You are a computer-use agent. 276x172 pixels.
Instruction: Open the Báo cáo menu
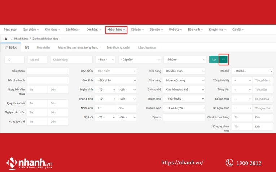[x=156, y=30]
